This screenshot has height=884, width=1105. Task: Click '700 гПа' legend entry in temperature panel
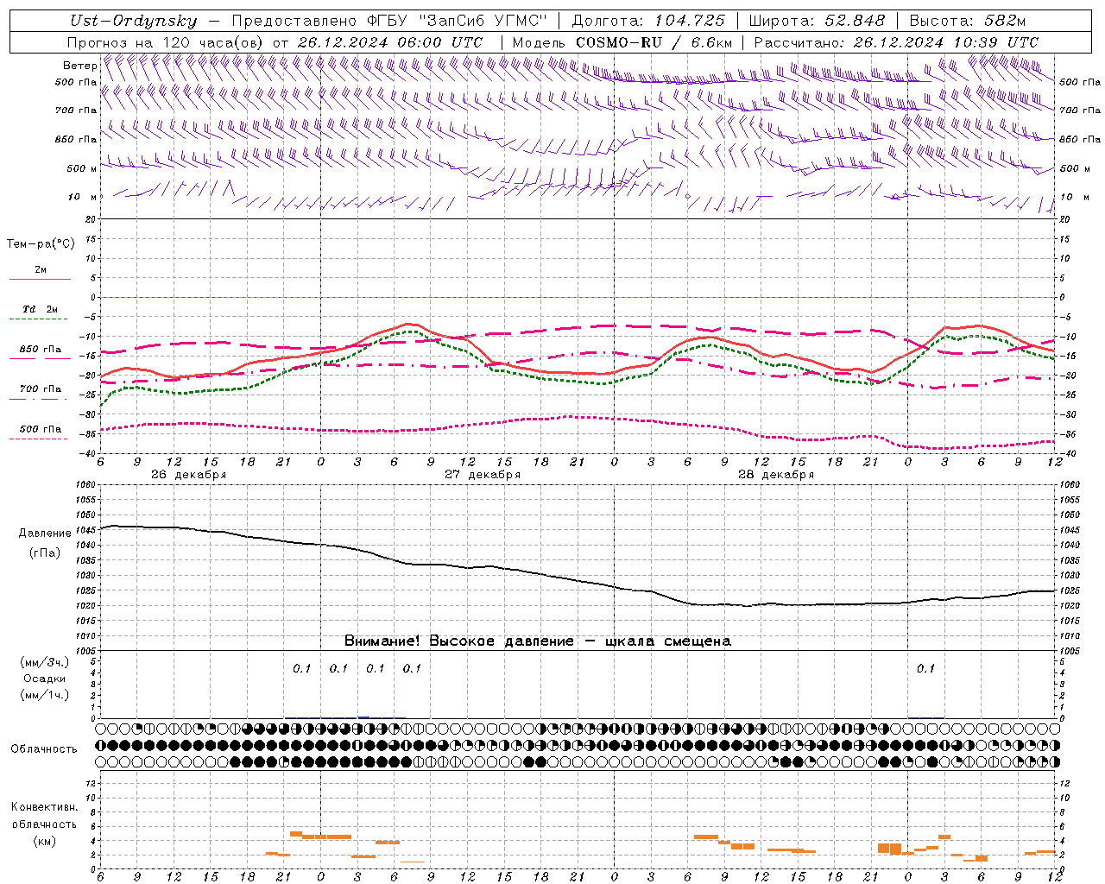[x=40, y=388]
